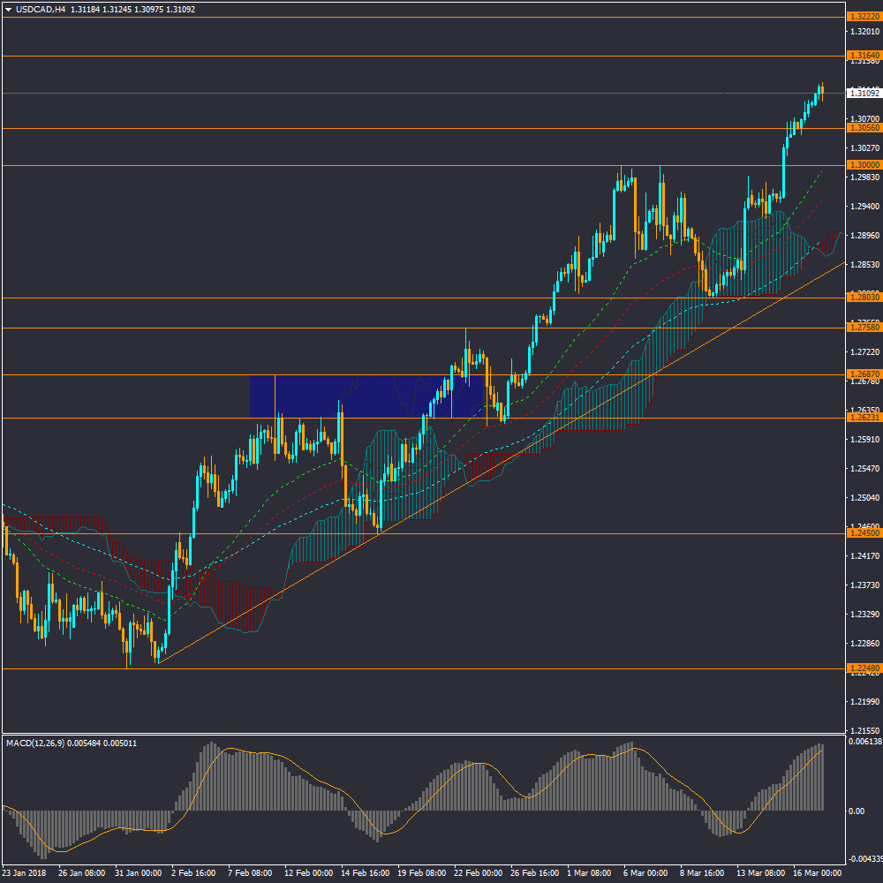Select the 1.30560 price level label
883x883 pixels.
[862, 128]
